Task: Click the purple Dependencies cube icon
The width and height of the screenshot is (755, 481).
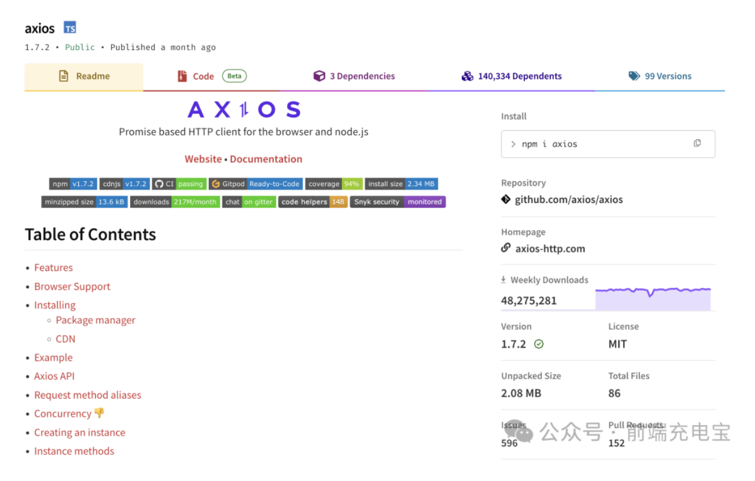Action: [x=319, y=76]
